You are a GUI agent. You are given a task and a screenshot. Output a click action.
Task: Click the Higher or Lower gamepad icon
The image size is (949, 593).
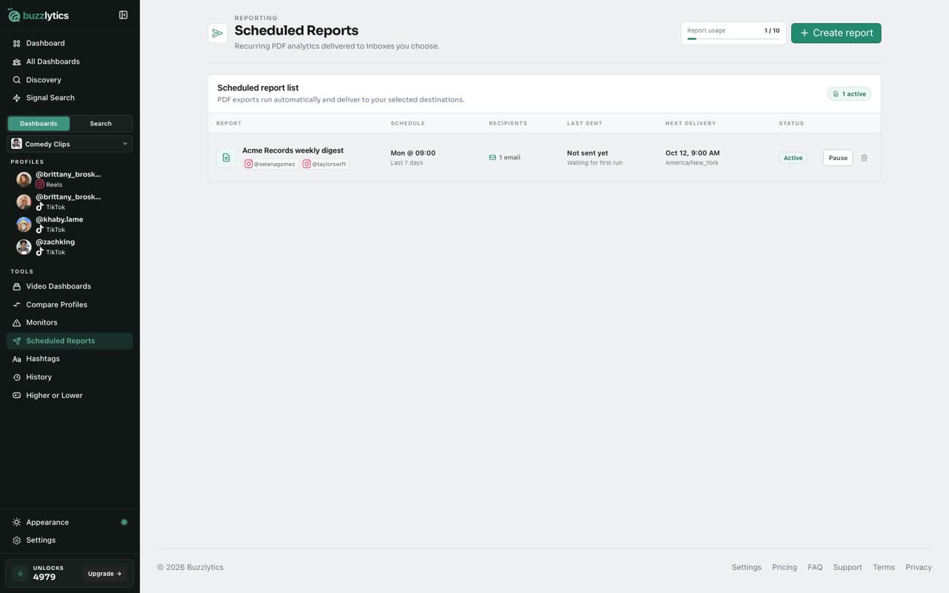16,395
